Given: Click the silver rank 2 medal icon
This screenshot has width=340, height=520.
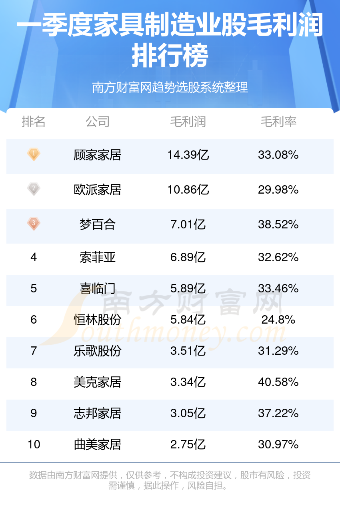Looking at the screenshot, I should (x=34, y=189).
